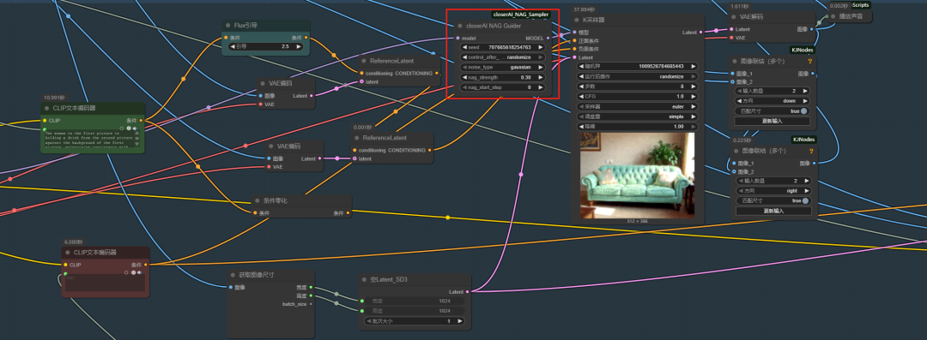Screen dimensions: 927x340
Task: Click the KJNodes badge above lower 图像联结 node
Action: (x=803, y=140)
